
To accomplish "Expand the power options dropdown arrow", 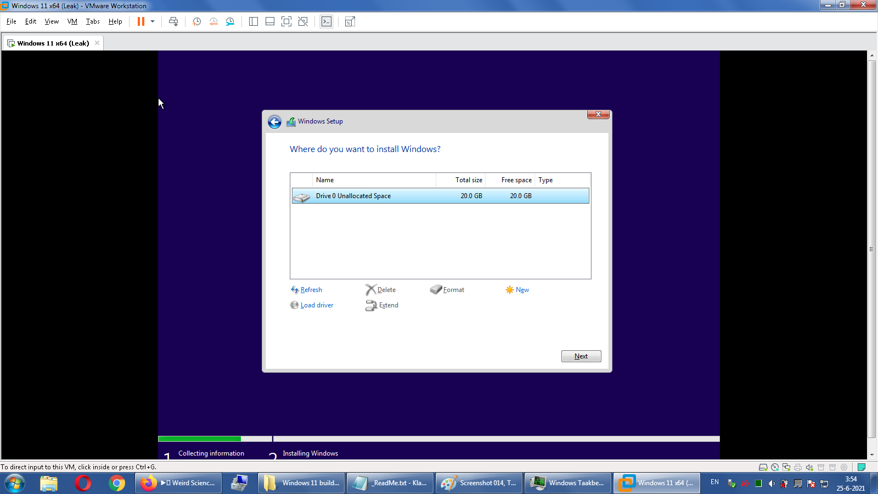I will coord(153,21).
